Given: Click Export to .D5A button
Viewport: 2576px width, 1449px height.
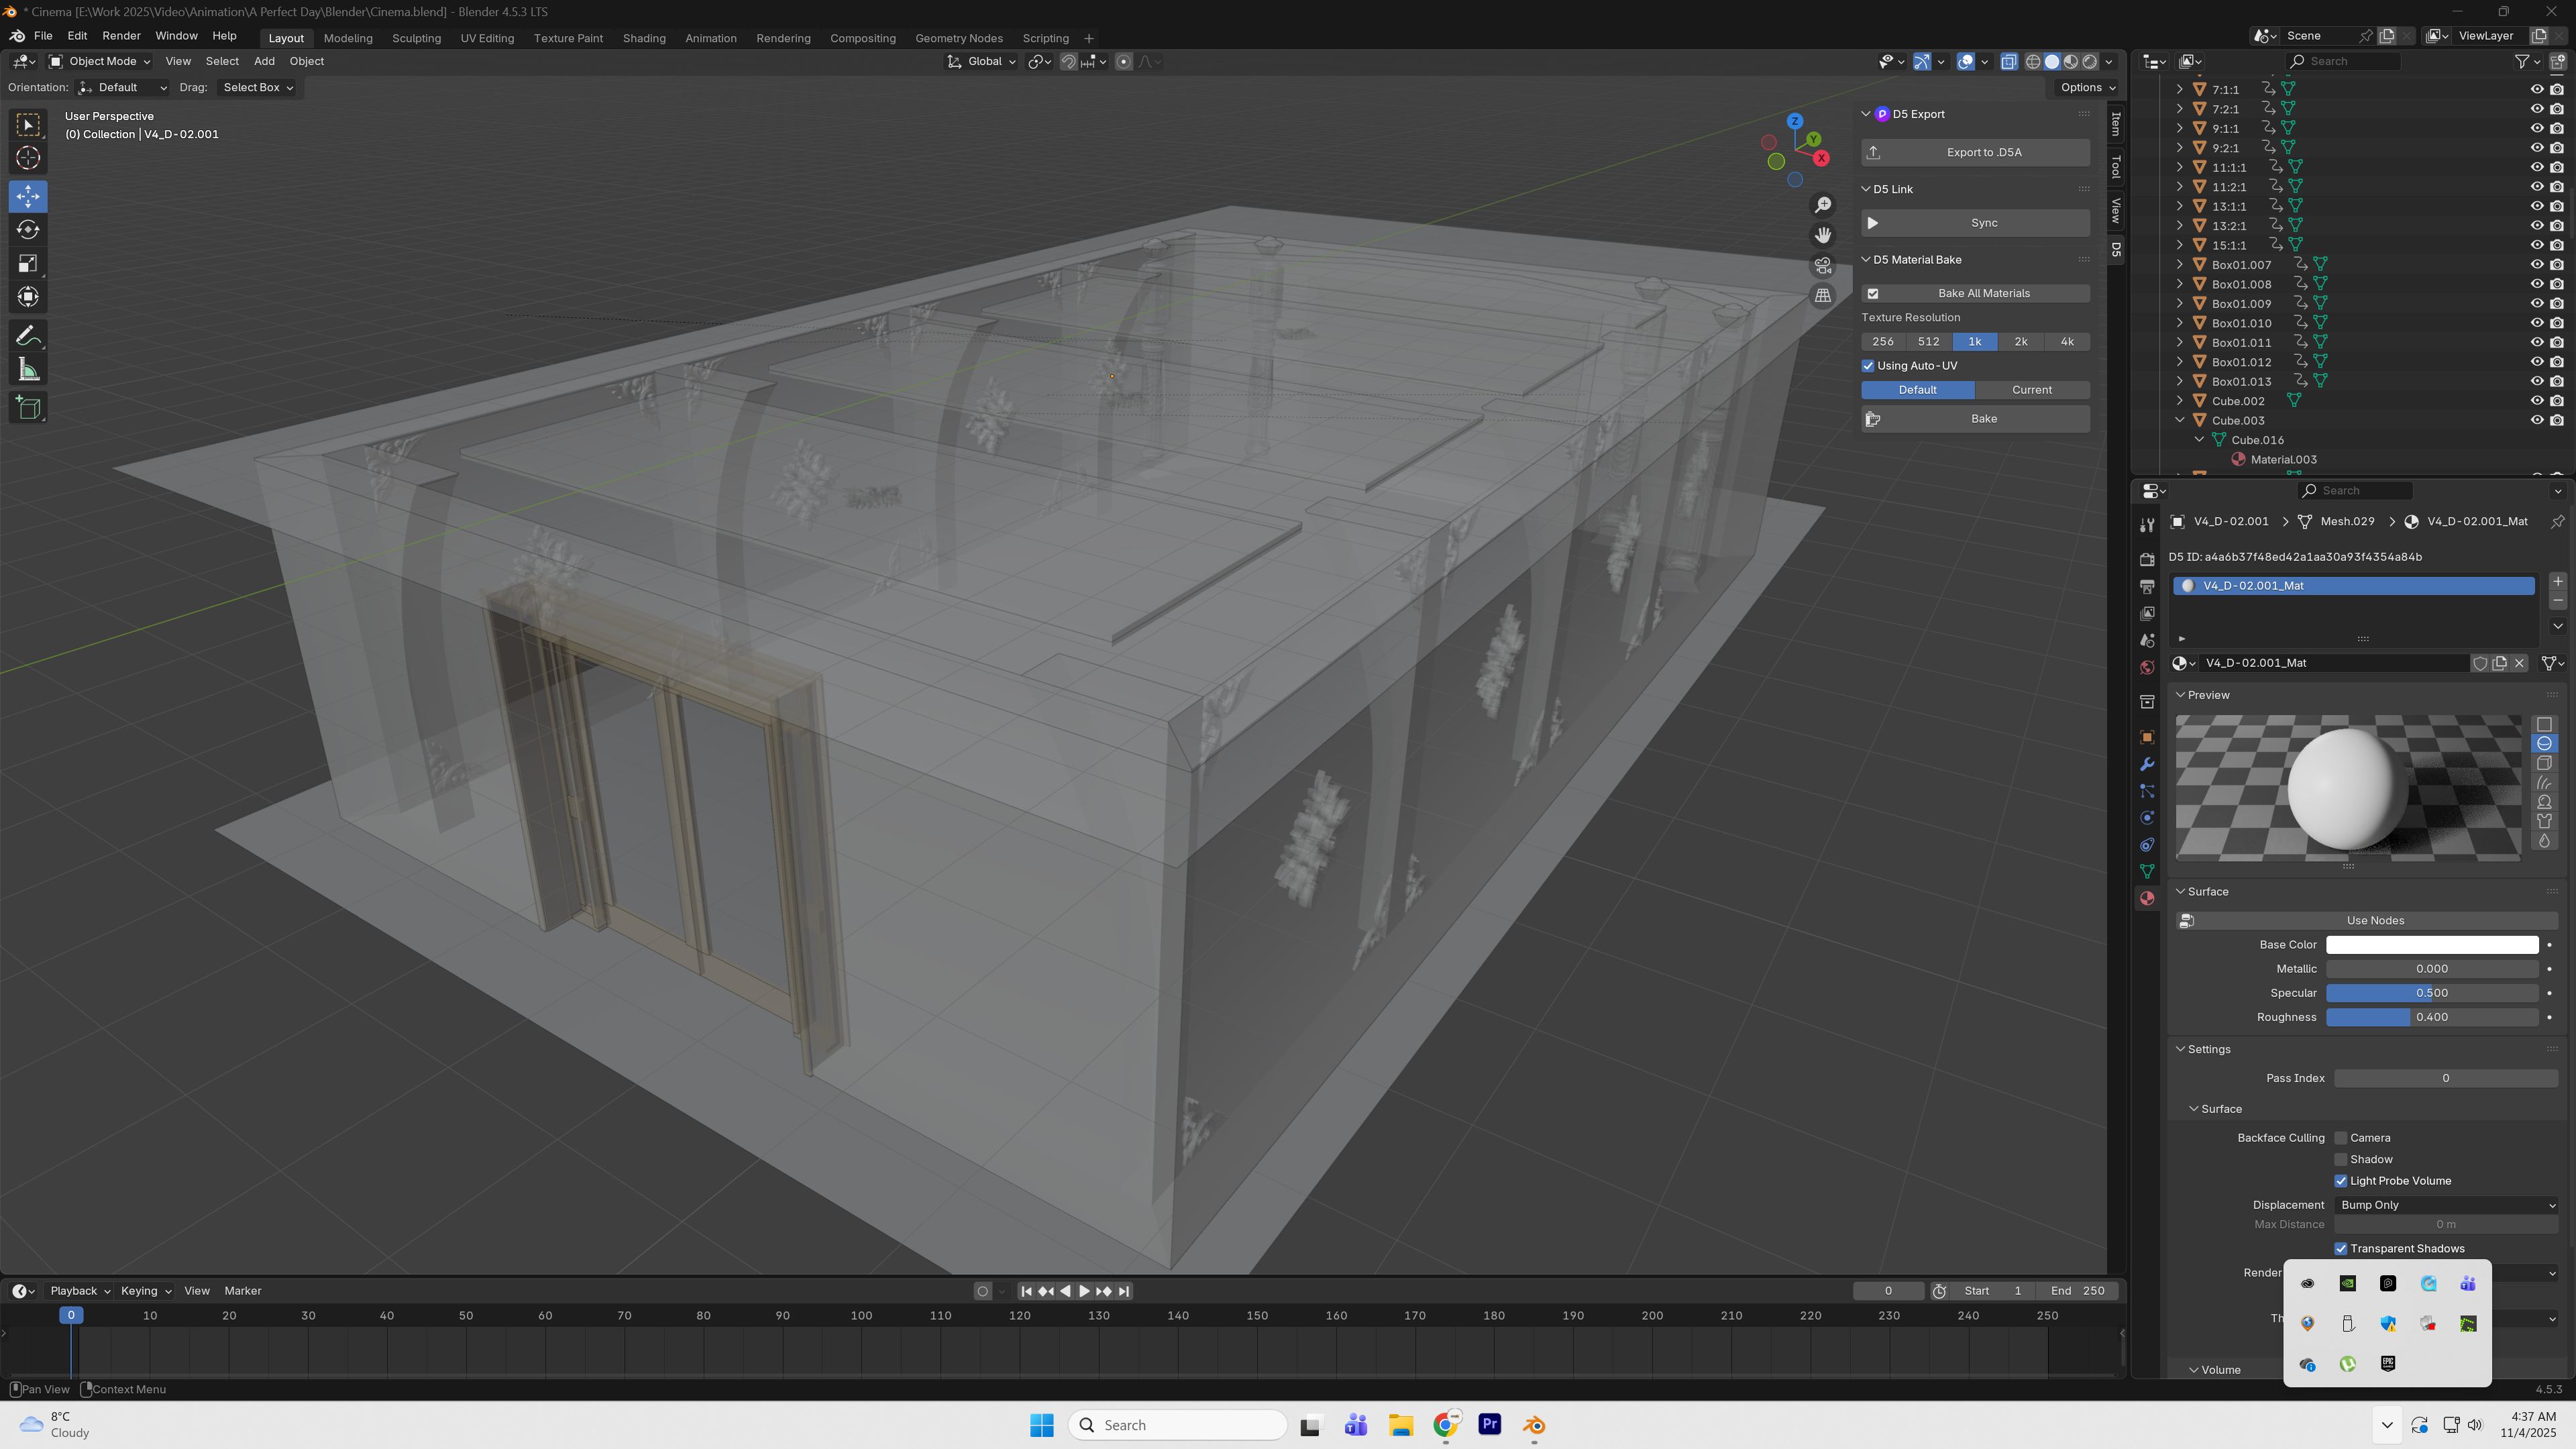Looking at the screenshot, I should coord(1975,153).
